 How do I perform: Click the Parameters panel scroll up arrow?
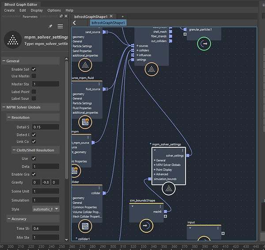pyautogui.click(x=66, y=59)
